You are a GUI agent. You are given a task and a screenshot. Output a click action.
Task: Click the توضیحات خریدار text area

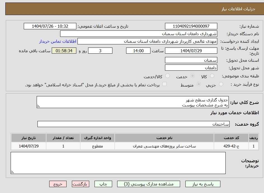118,163
